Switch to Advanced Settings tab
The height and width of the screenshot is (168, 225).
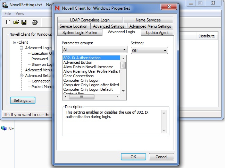(108, 26)
